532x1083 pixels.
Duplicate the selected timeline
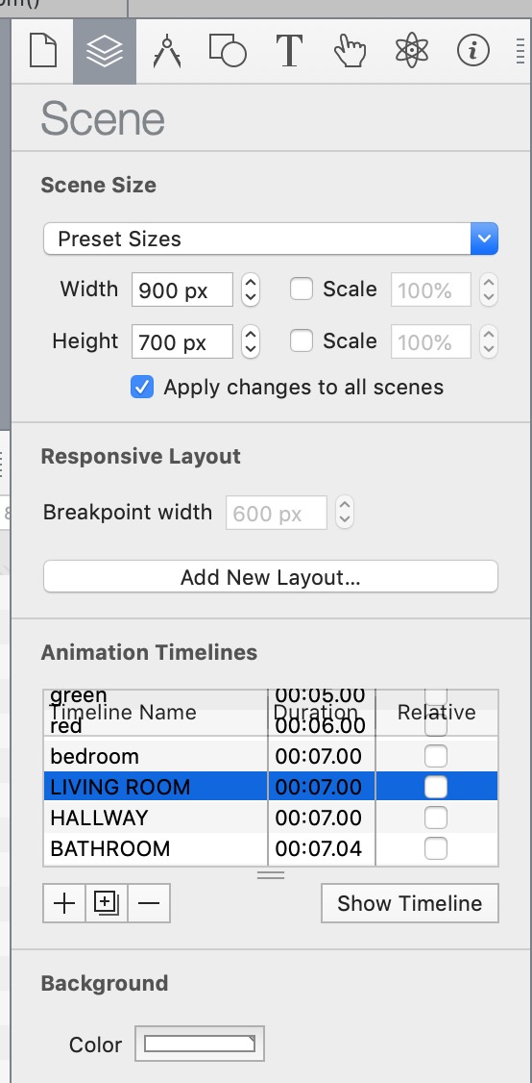pyautogui.click(x=107, y=903)
